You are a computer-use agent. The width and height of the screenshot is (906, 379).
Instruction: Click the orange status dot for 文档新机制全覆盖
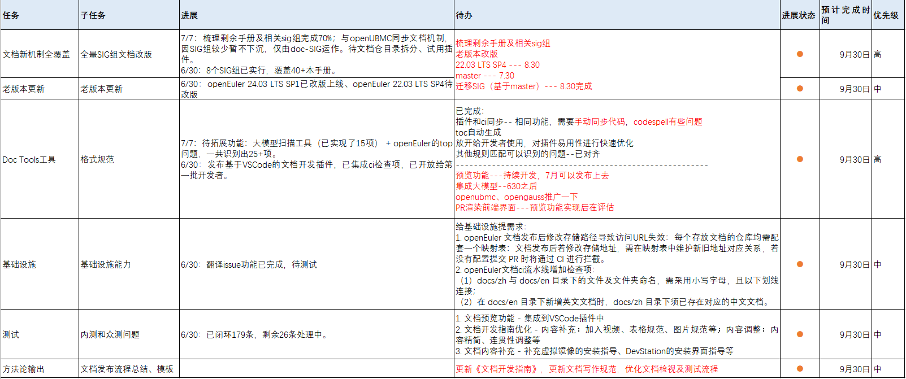[x=800, y=54]
